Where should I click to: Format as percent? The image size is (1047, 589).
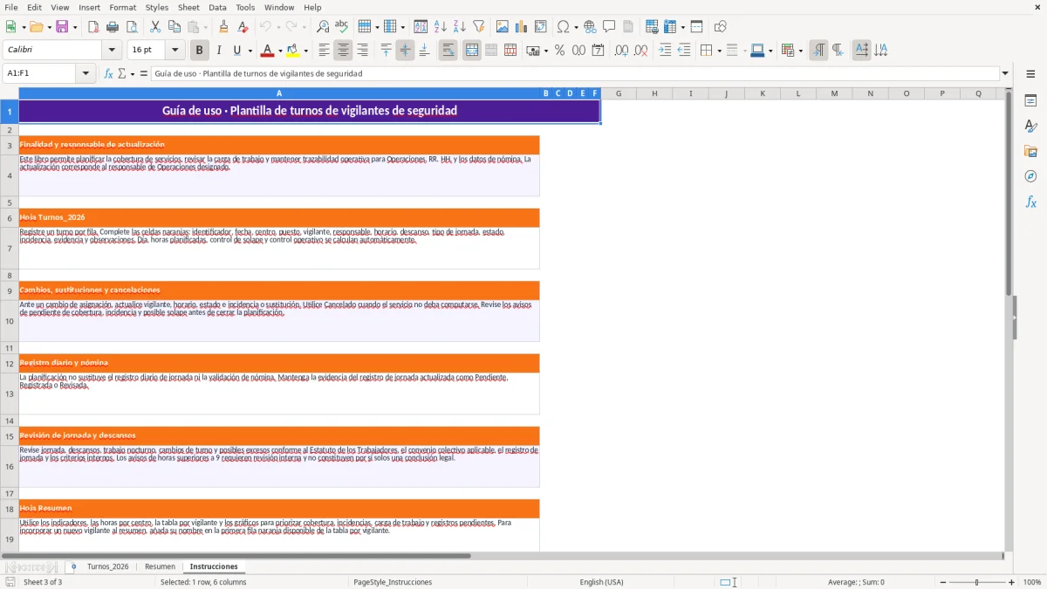click(x=560, y=51)
